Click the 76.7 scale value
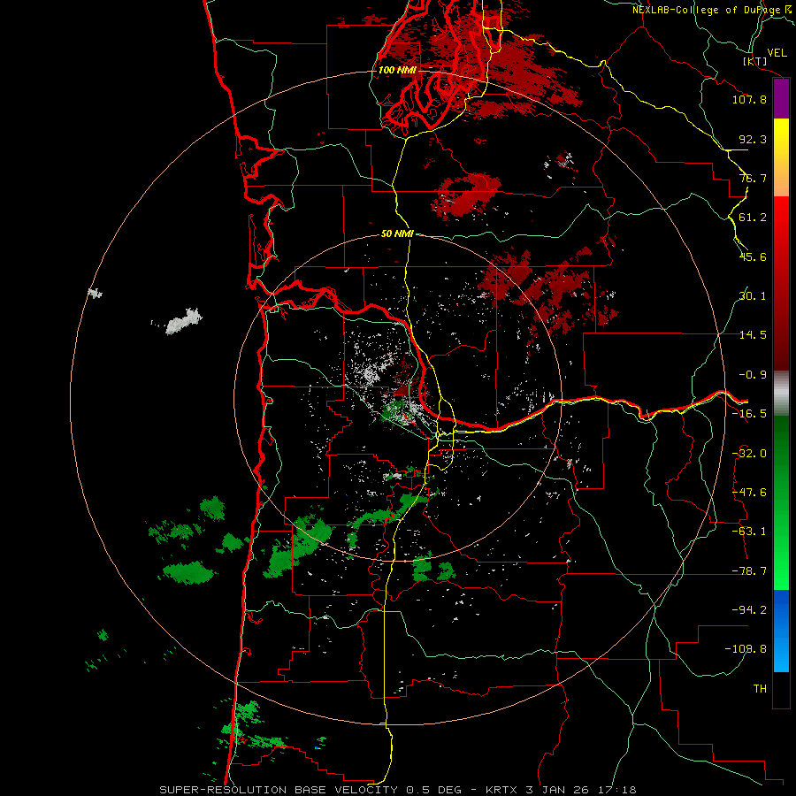 click(x=753, y=178)
